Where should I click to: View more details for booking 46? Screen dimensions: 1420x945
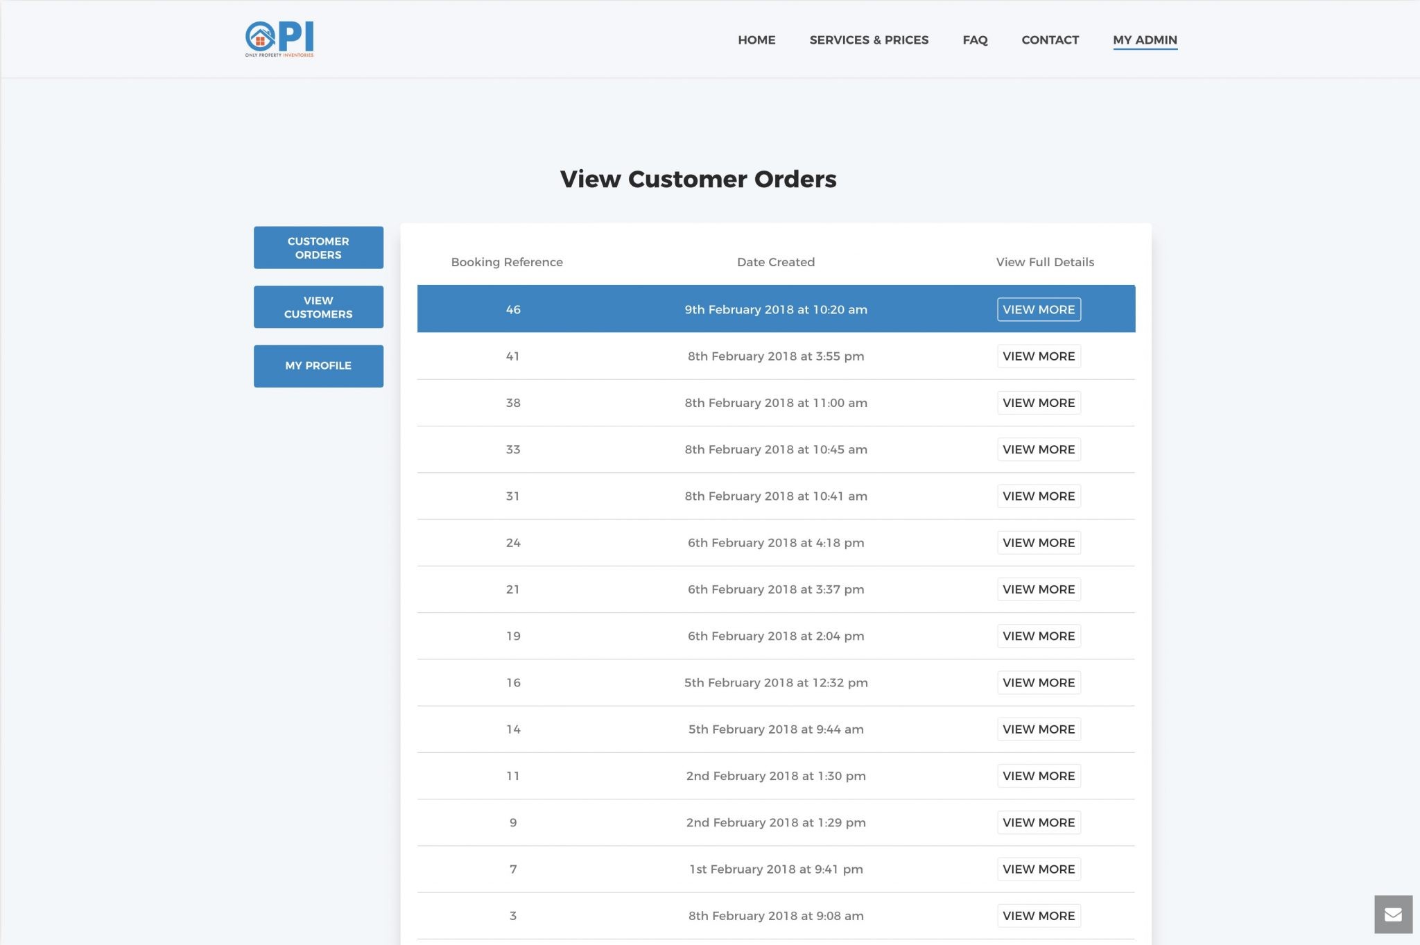click(x=1038, y=310)
